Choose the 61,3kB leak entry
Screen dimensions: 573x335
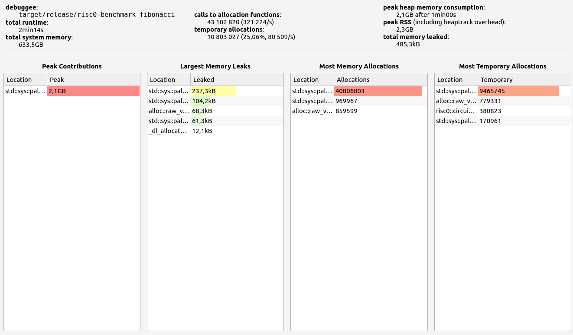(215, 121)
